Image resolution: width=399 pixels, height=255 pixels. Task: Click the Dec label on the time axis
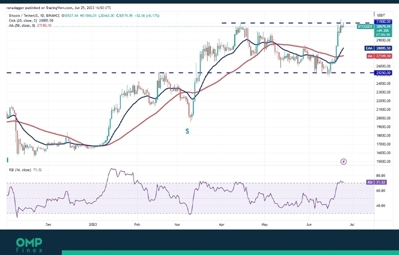pyautogui.click(x=49, y=224)
